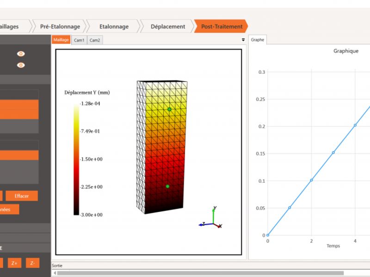The height and width of the screenshot is (277, 370).
Task: Open the Maillage view tab
Action: (61, 40)
